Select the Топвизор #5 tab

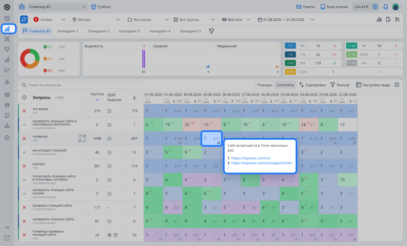37,31
